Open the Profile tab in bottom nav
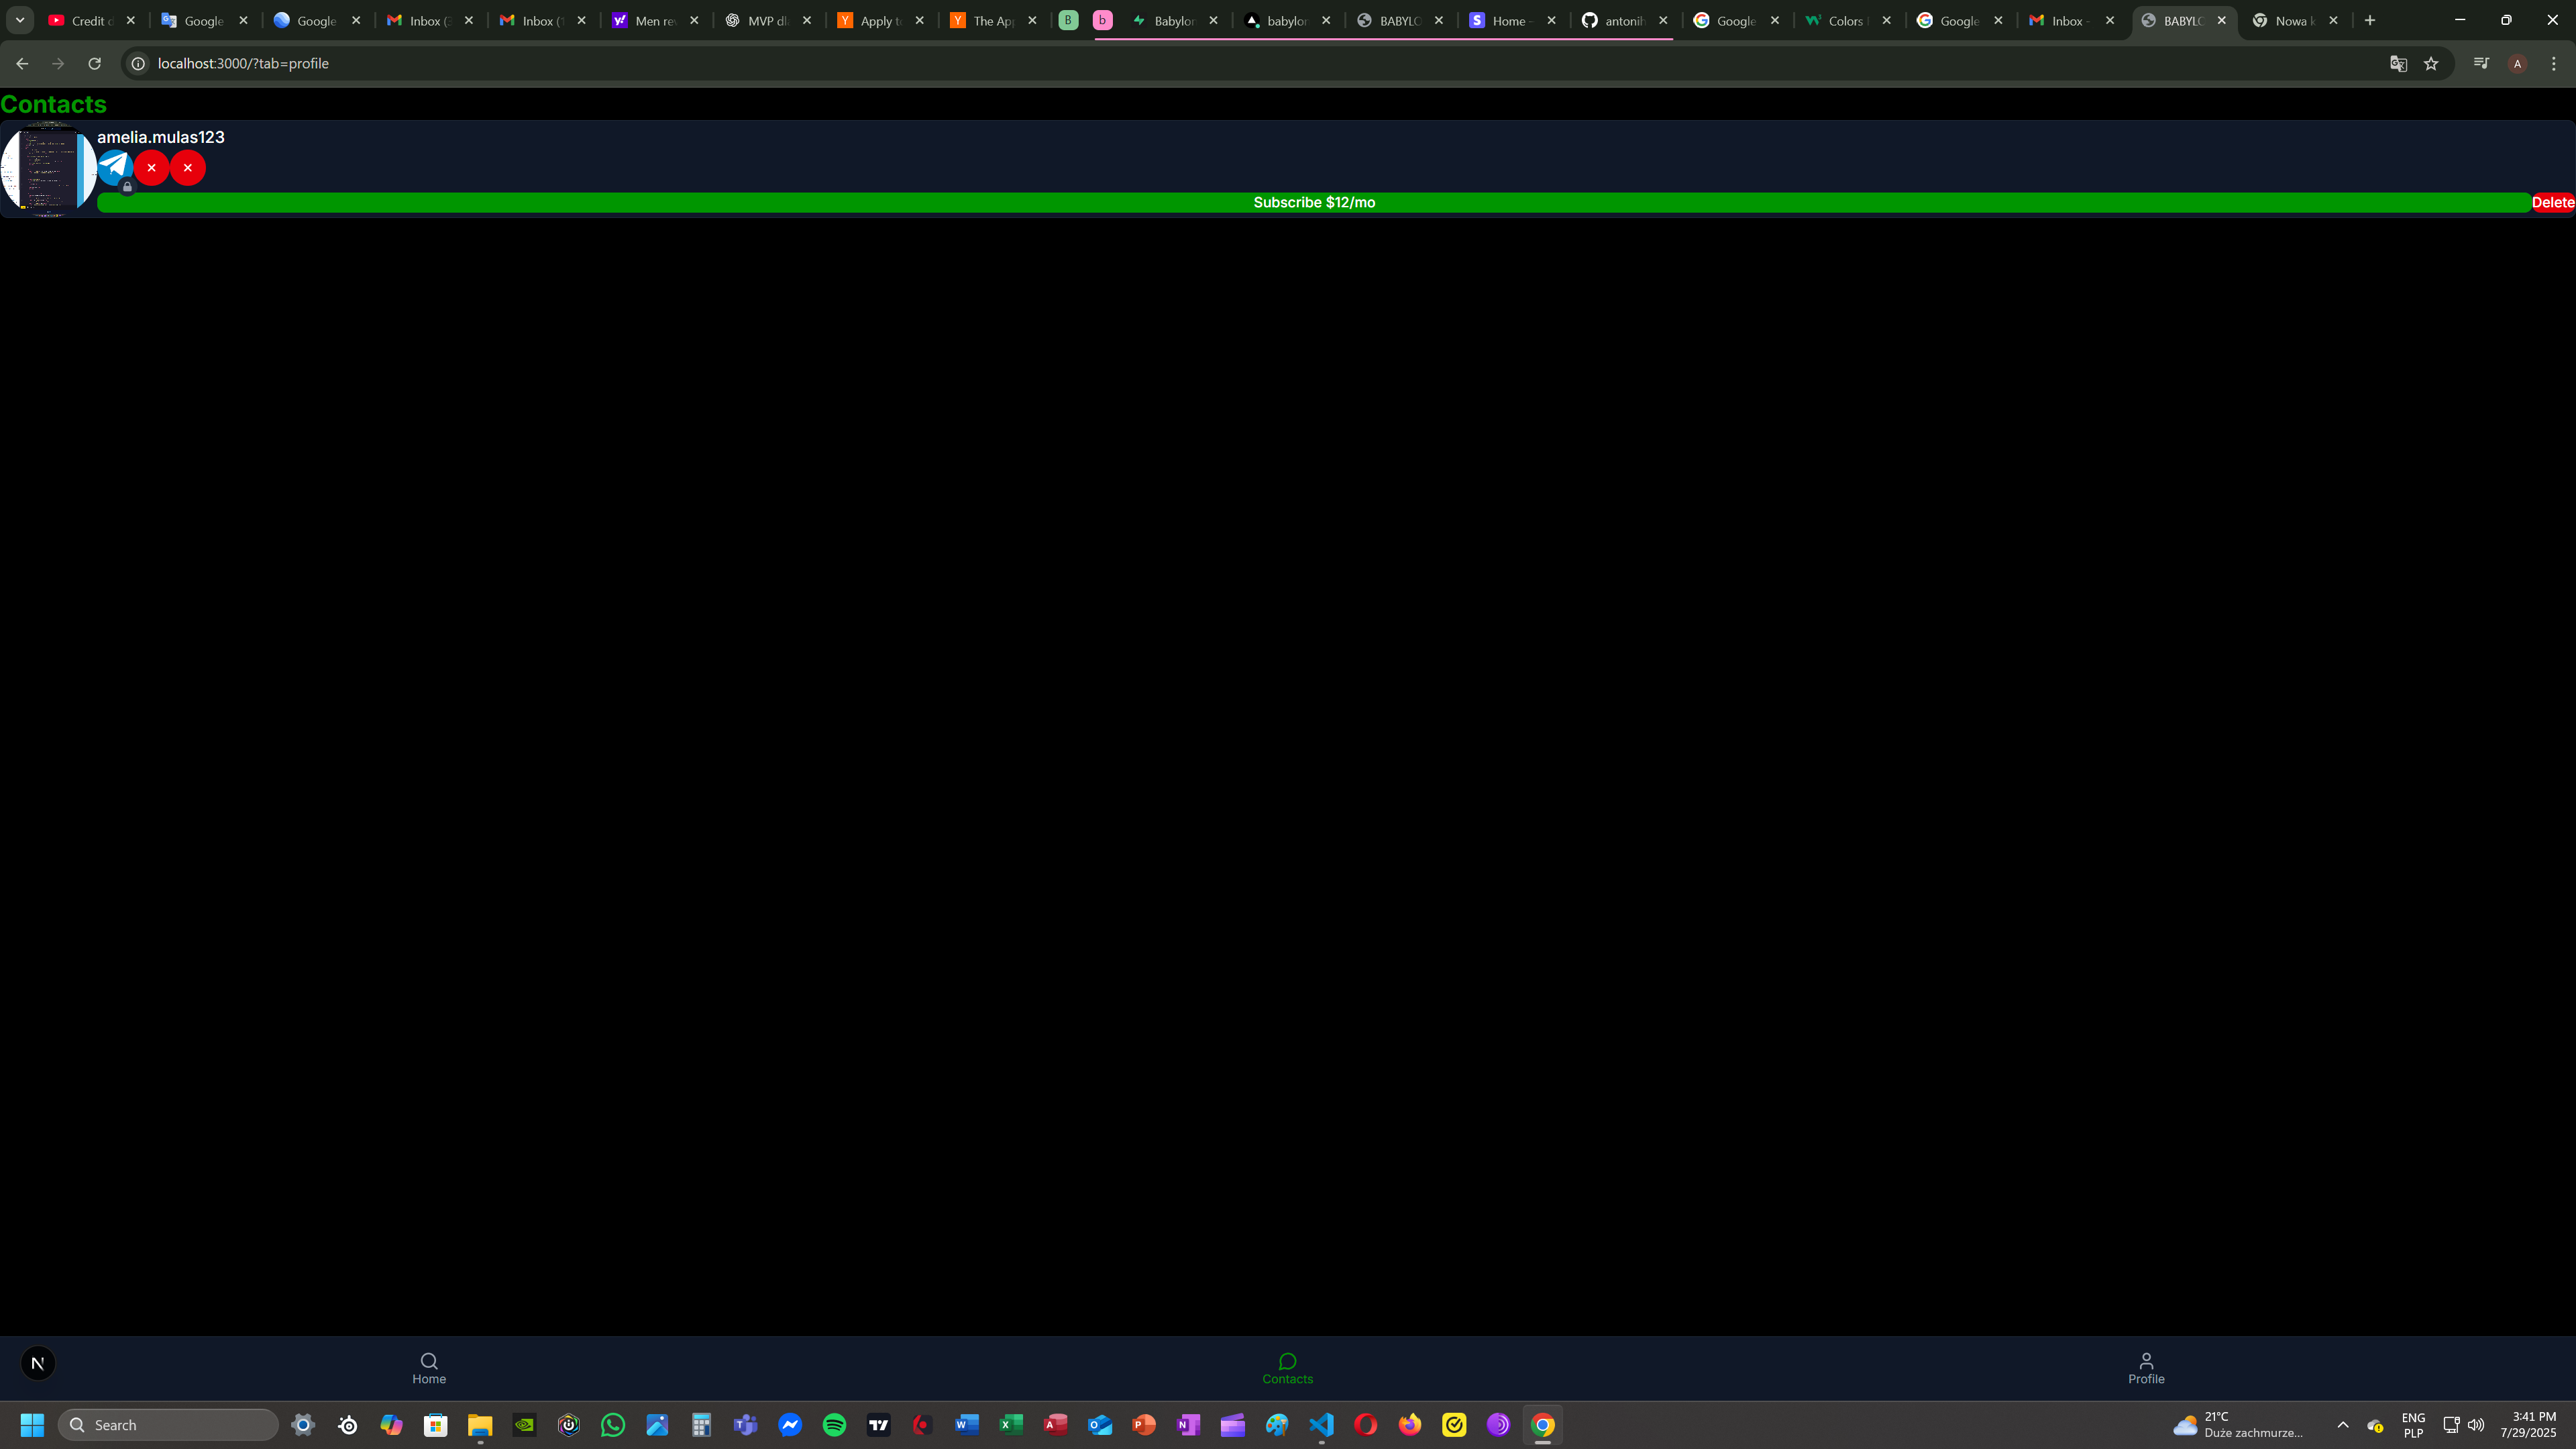Viewport: 2576px width, 1449px height. click(2145, 1367)
